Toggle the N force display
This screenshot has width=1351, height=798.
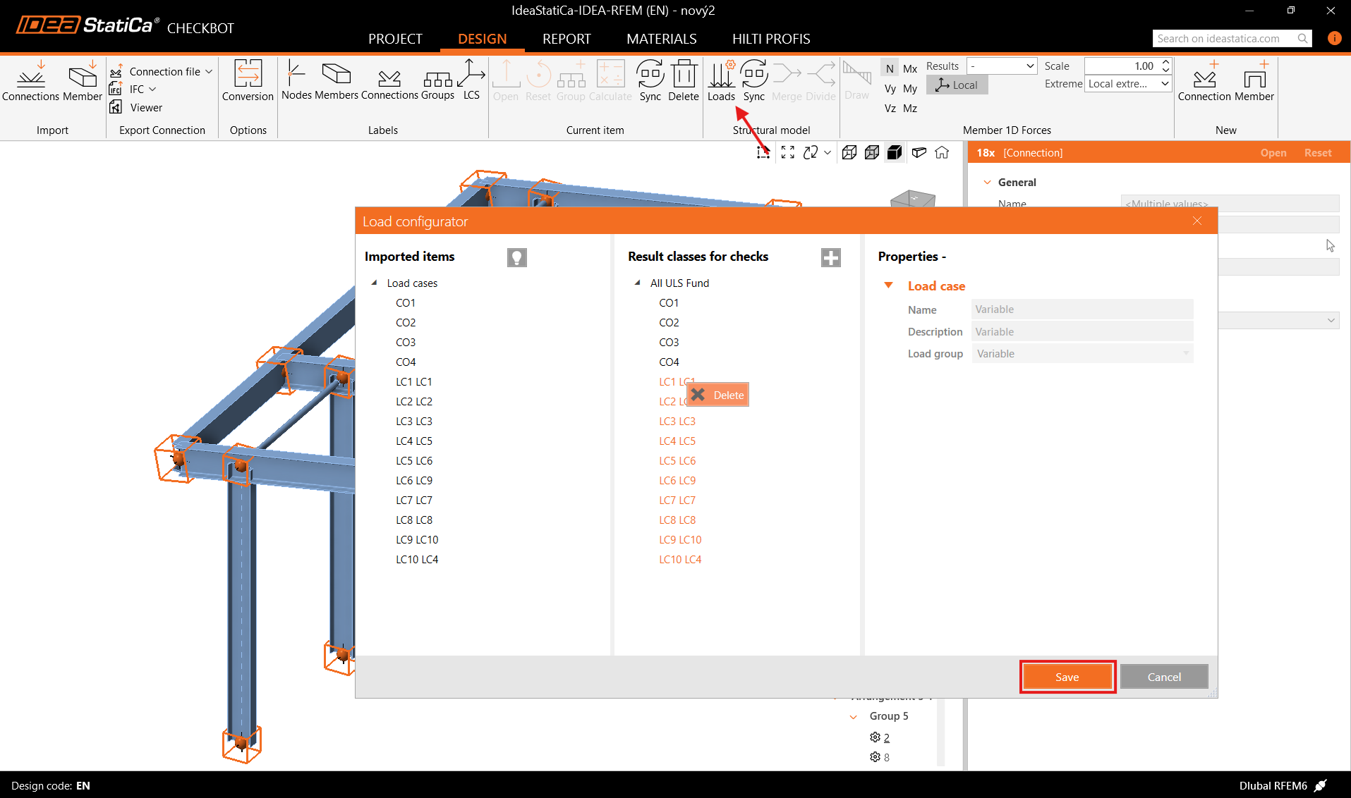pos(890,68)
